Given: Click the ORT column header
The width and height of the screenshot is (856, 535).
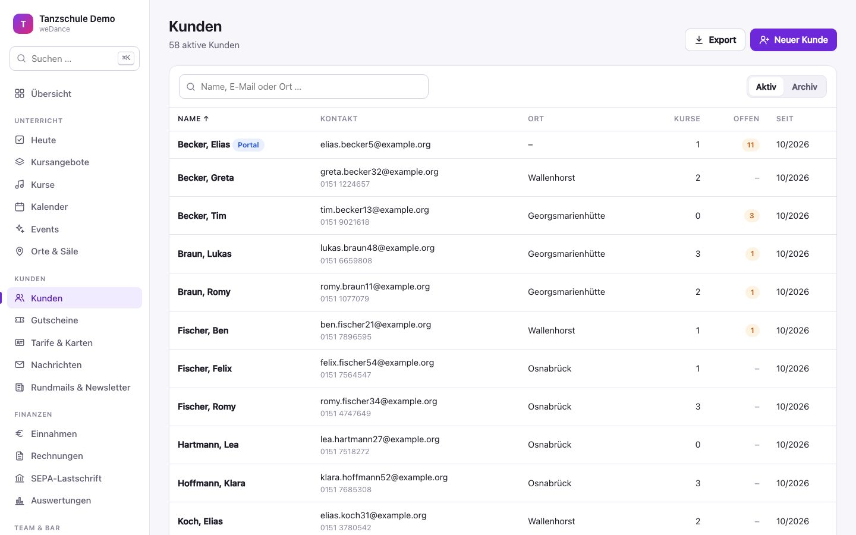Looking at the screenshot, I should click(x=536, y=119).
